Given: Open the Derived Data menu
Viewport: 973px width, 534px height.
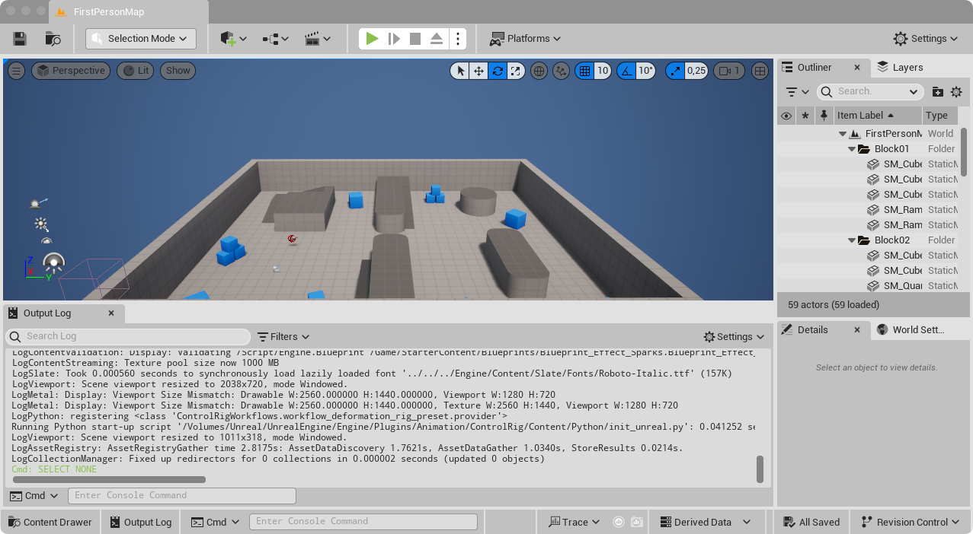Looking at the screenshot, I should pos(705,522).
